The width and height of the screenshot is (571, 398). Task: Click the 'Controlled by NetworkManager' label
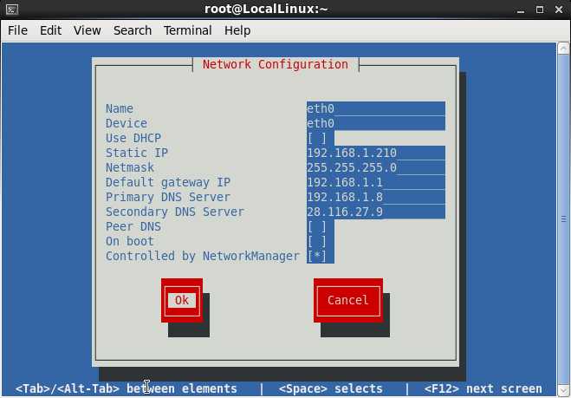pos(203,256)
